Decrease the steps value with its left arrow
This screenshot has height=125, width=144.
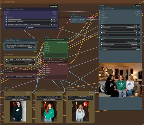pyautogui.click(x=101, y=33)
